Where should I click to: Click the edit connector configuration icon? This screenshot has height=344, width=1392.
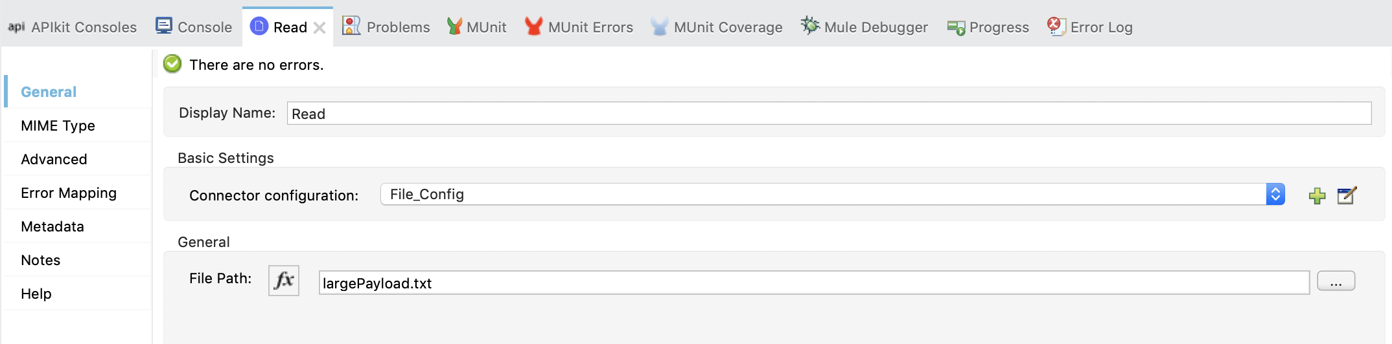point(1347,195)
